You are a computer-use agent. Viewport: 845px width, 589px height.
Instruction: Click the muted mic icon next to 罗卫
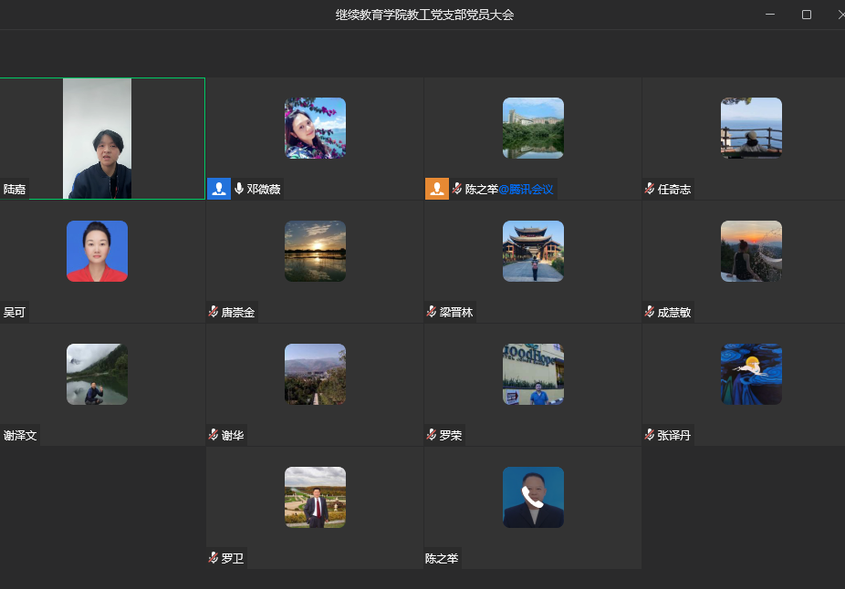coord(214,558)
